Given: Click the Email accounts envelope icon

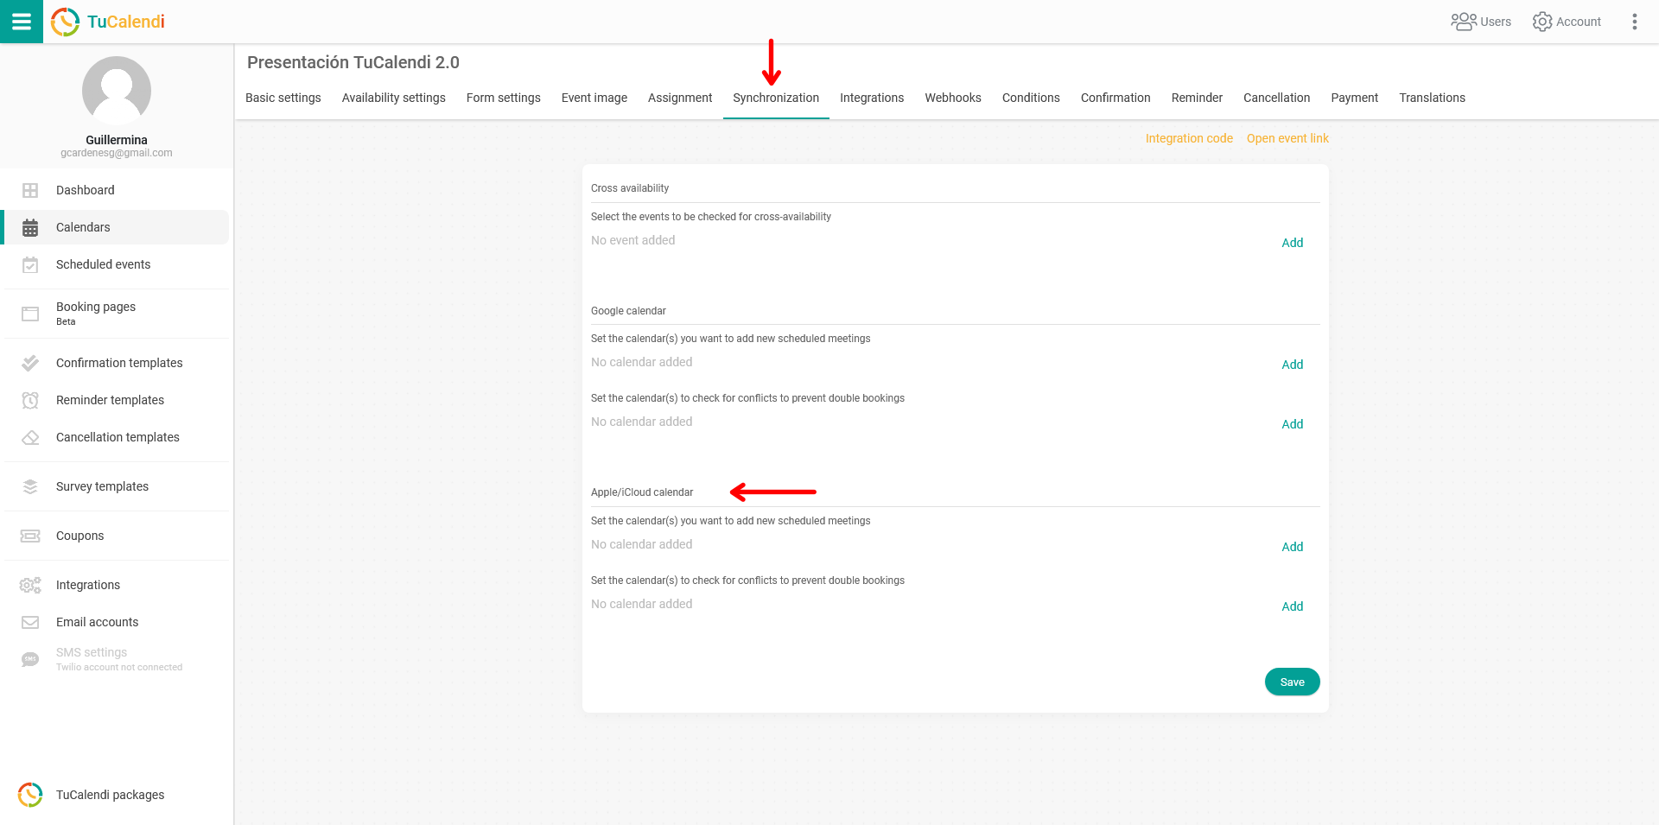Looking at the screenshot, I should [30, 622].
